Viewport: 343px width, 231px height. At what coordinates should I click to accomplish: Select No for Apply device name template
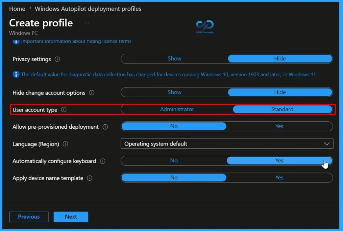click(174, 178)
